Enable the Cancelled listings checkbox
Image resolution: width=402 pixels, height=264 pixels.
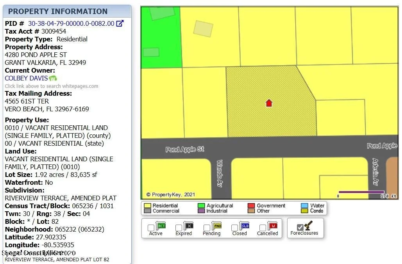point(263,228)
